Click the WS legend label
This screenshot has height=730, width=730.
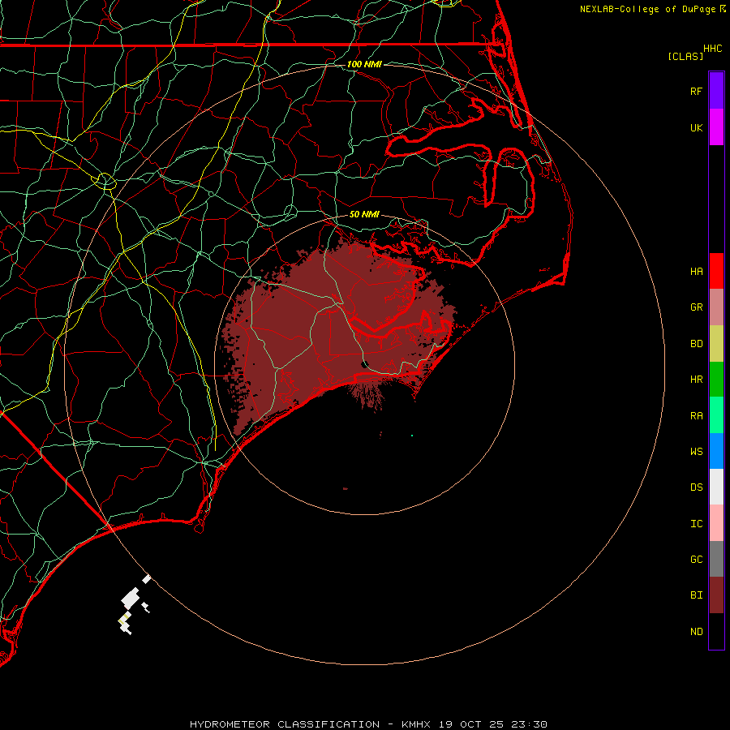point(697,452)
